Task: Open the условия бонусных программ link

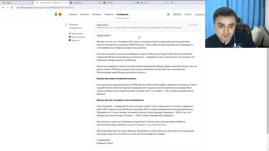Action: point(163,131)
